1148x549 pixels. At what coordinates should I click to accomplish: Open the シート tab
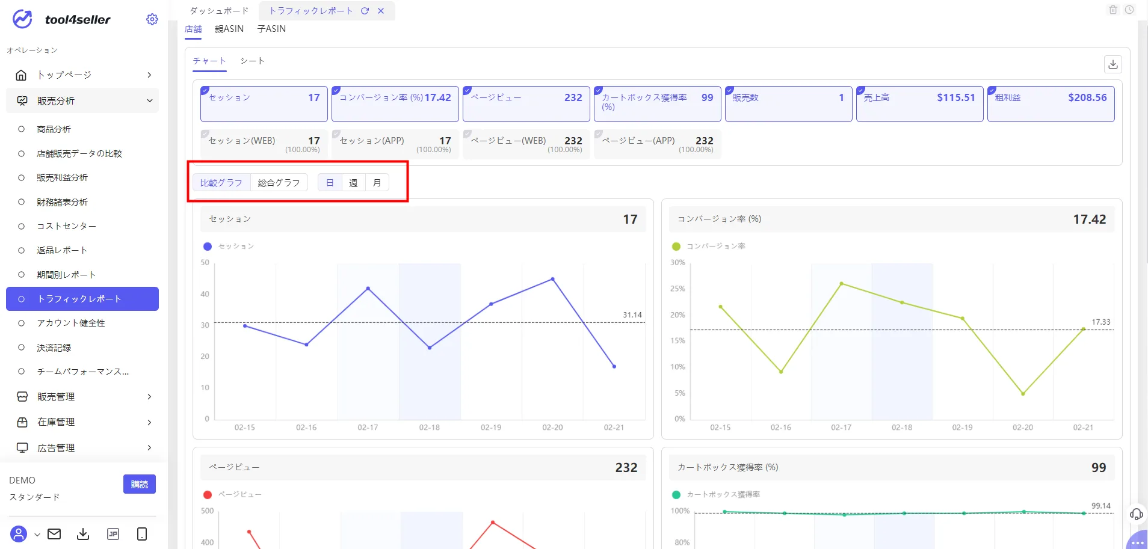(x=252, y=61)
